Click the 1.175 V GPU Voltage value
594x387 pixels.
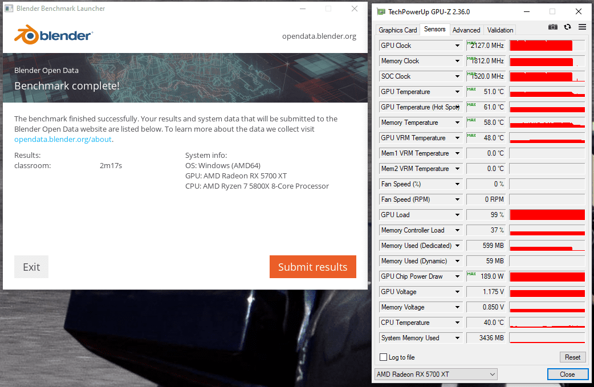[x=485, y=292]
